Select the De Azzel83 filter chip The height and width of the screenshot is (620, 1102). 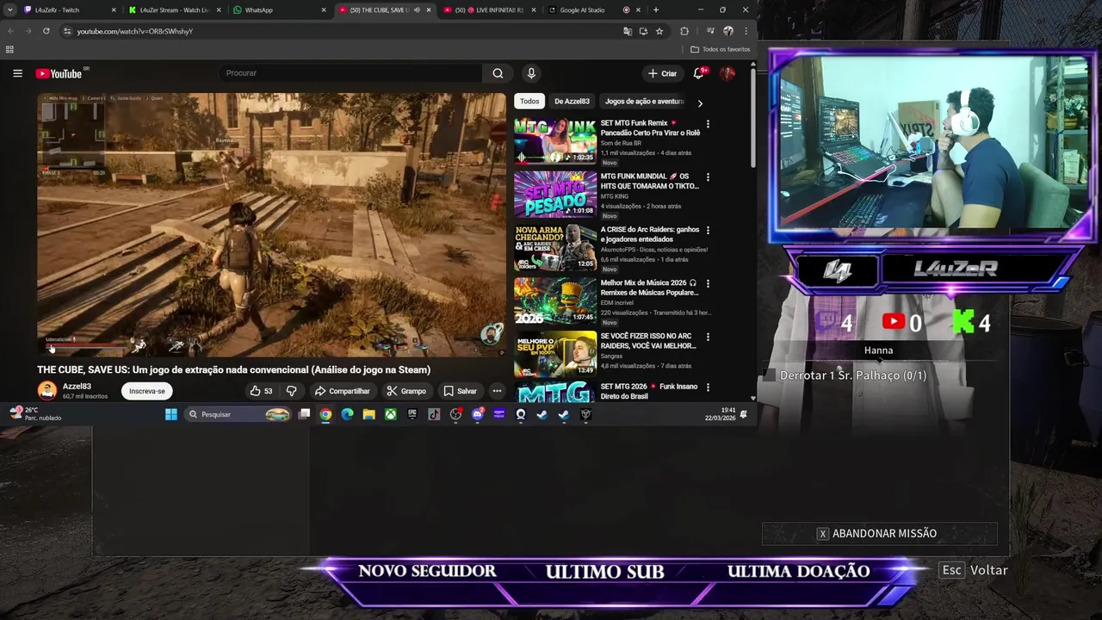click(x=572, y=102)
